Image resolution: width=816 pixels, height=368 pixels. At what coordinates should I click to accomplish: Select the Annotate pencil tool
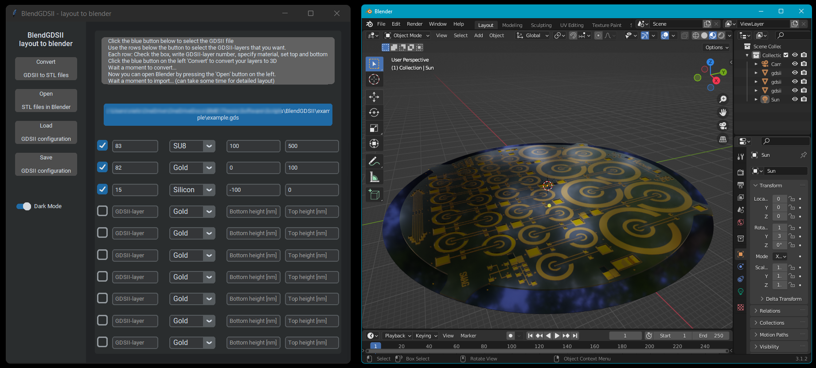pos(374,162)
